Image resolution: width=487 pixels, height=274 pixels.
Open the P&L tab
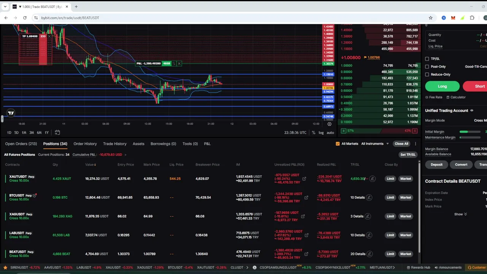tap(207, 144)
